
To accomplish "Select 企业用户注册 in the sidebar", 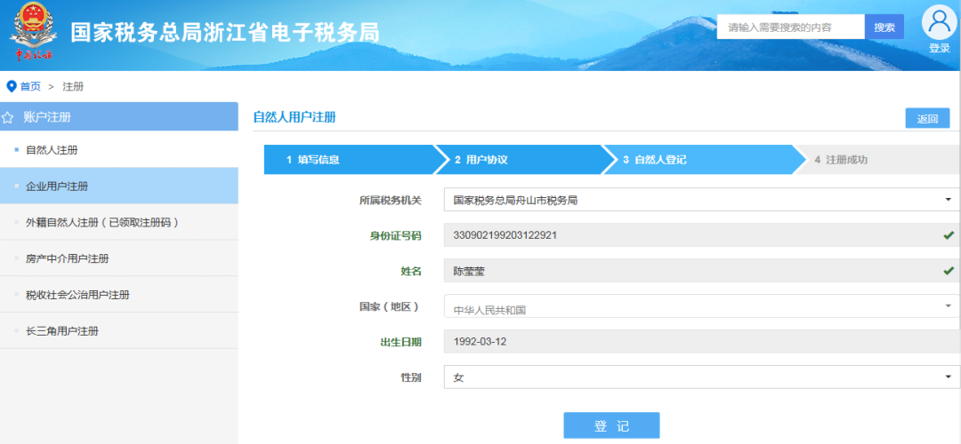I will pos(119,186).
